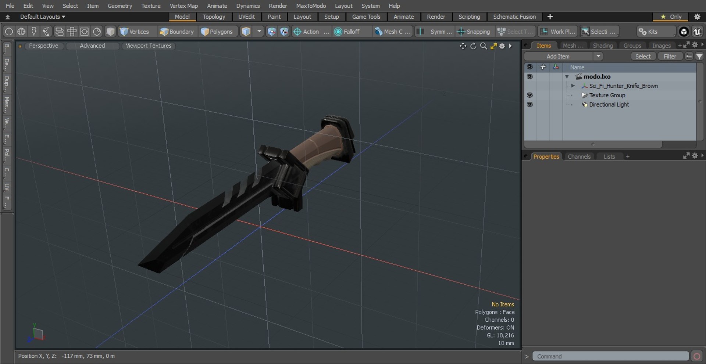
Task: Open Mesh Constraint options
Action: 392,32
